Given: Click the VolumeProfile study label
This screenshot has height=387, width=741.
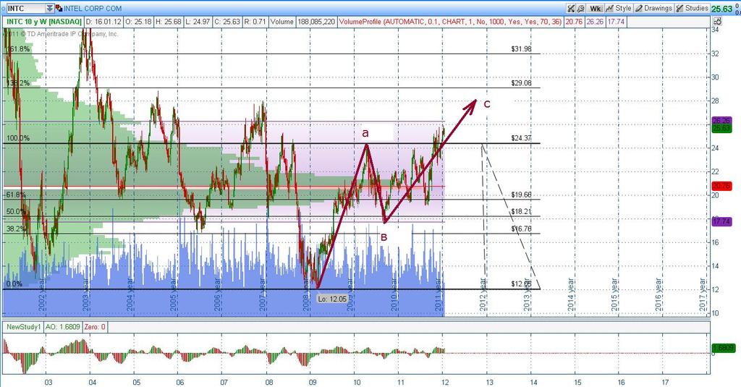Looking at the screenshot, I should [450, 21].
